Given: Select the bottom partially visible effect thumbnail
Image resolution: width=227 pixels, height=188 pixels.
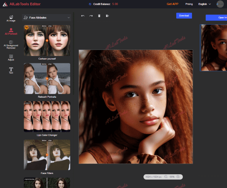Looking at the screenshot, I should click(x=47, y=183).
